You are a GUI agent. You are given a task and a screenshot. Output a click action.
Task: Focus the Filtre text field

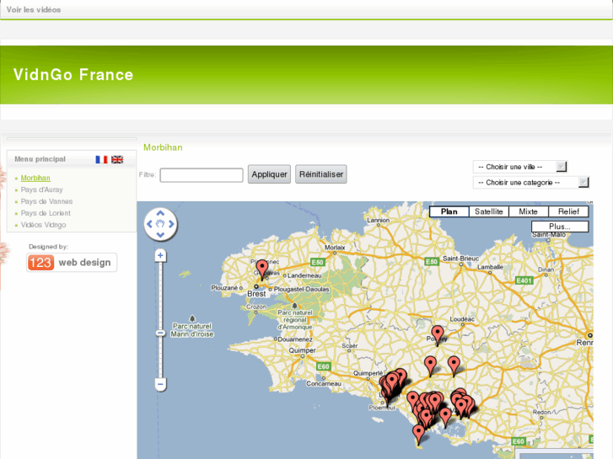click(202, 175)
